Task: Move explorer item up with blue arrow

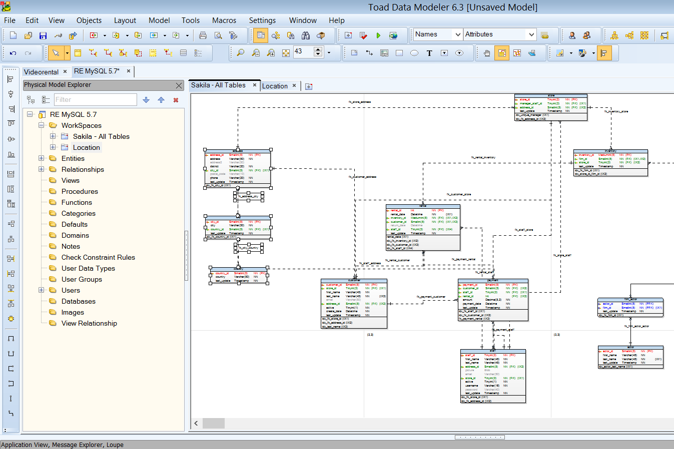Action: (161, 100)
